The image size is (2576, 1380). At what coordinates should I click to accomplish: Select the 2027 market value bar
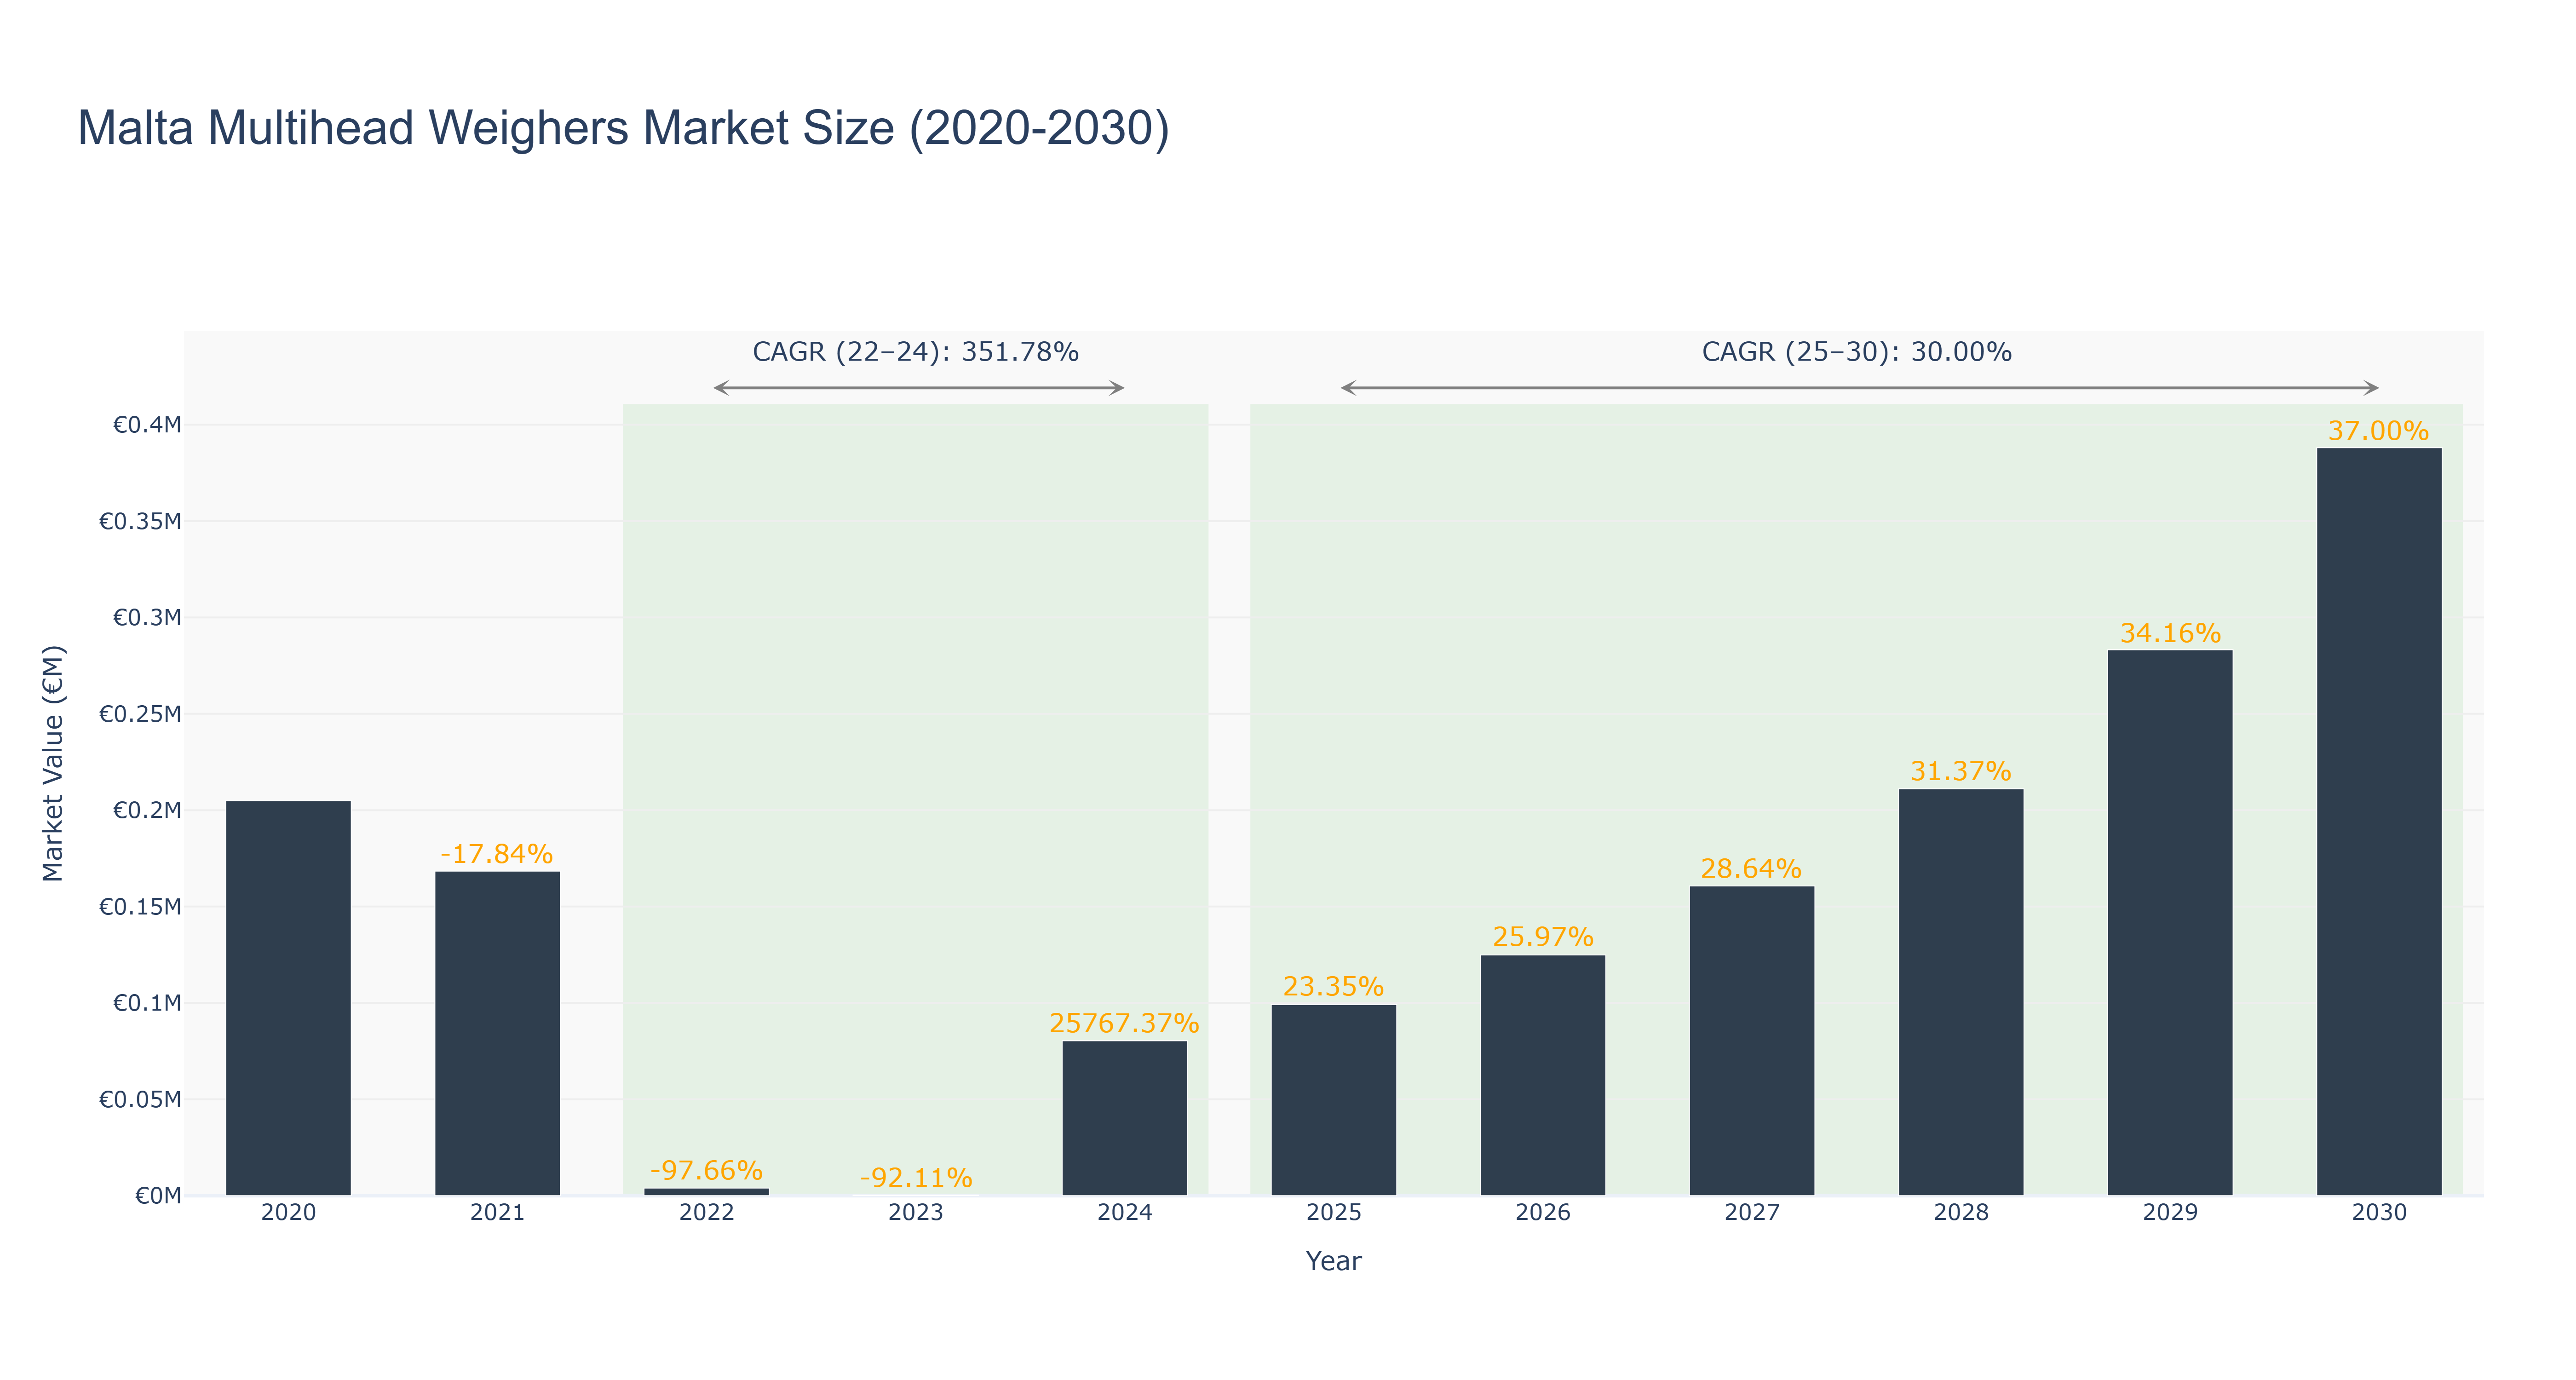(1751, 1041)
